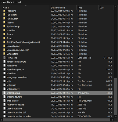The width and height of the screenshot is (118, 122).
Task: Click the karboncalligraphyrc file icon
Action: pos(4,62)
